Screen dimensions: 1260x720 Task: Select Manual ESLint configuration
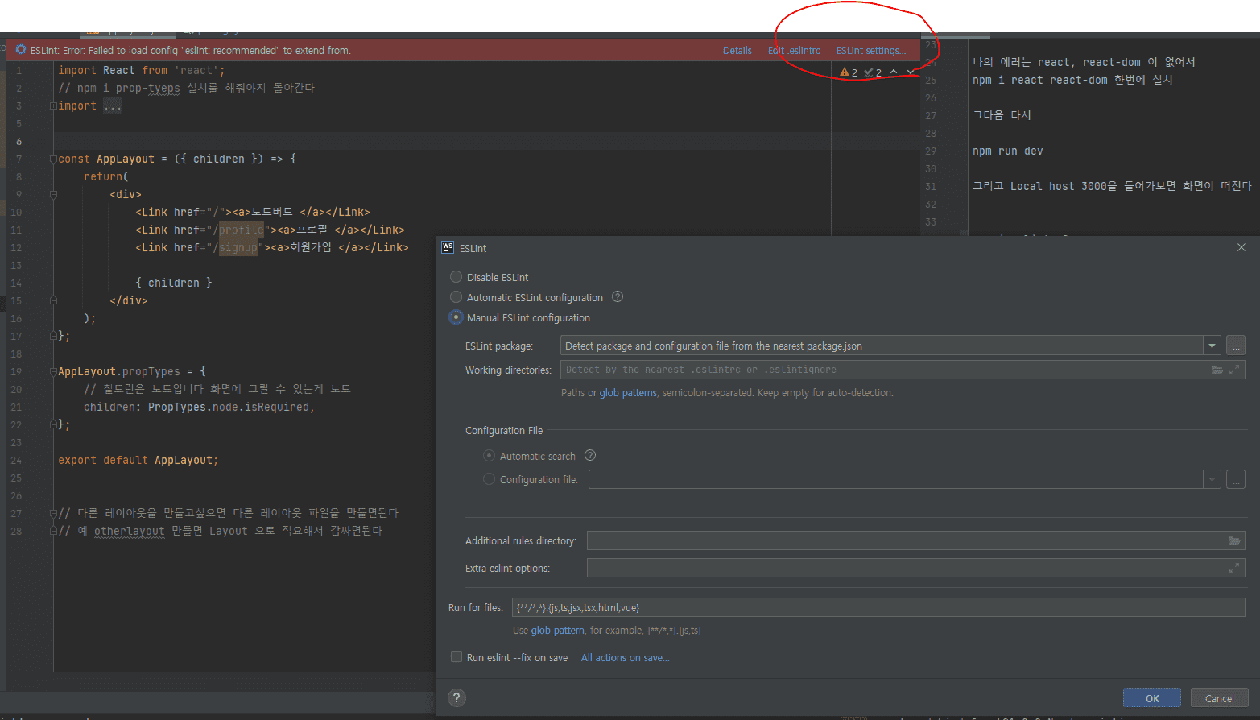[x=456, y=317]
